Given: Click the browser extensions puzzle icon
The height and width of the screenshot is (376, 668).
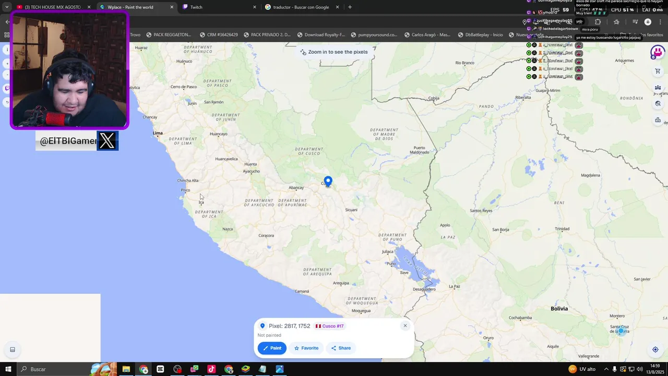Looking at the screenshot, I should [x=598, y=22].
